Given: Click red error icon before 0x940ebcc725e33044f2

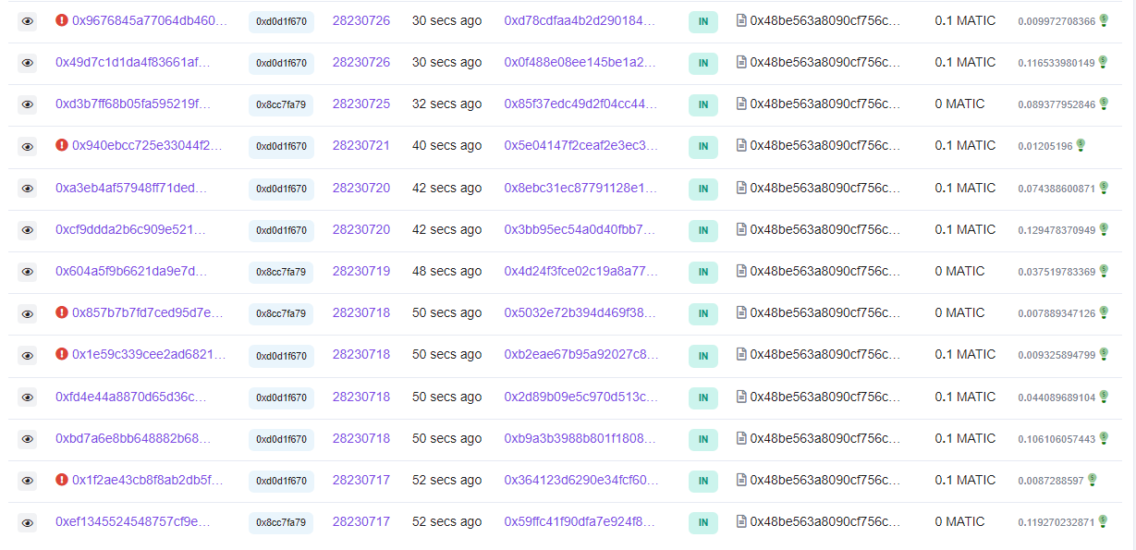Looking at the screenshot, I should click(62, 145).
